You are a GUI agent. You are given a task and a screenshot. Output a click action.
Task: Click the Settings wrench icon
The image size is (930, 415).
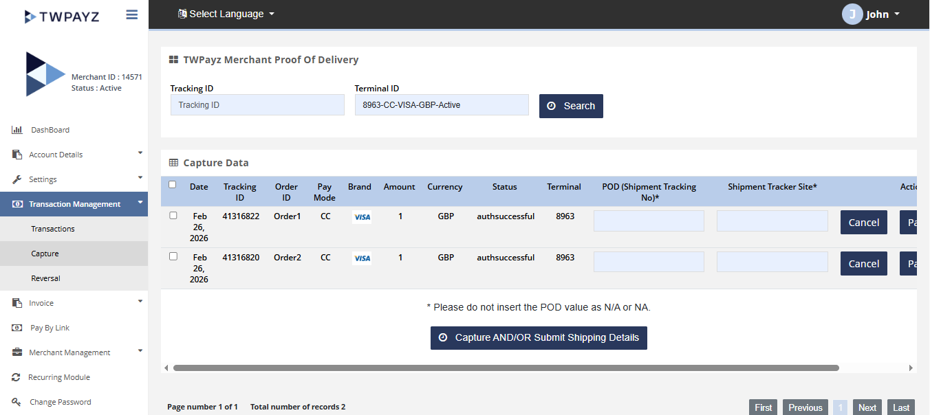tap(17, 179)
